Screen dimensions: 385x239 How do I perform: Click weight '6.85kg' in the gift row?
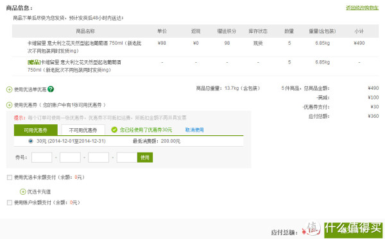click(322, 62)
